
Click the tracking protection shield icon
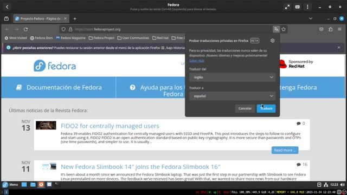coord(63,29)
